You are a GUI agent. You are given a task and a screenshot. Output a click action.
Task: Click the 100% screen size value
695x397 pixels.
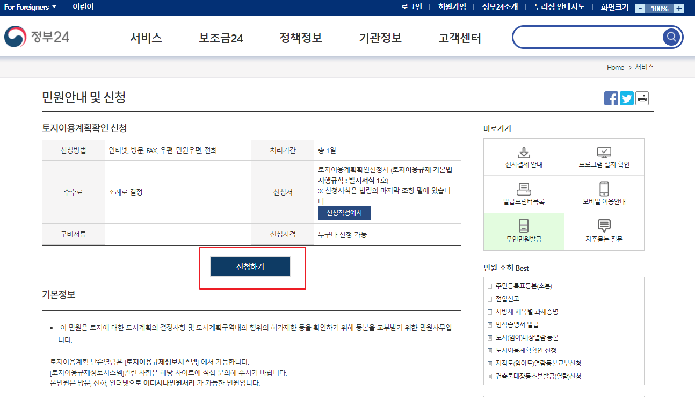point(660,9)
